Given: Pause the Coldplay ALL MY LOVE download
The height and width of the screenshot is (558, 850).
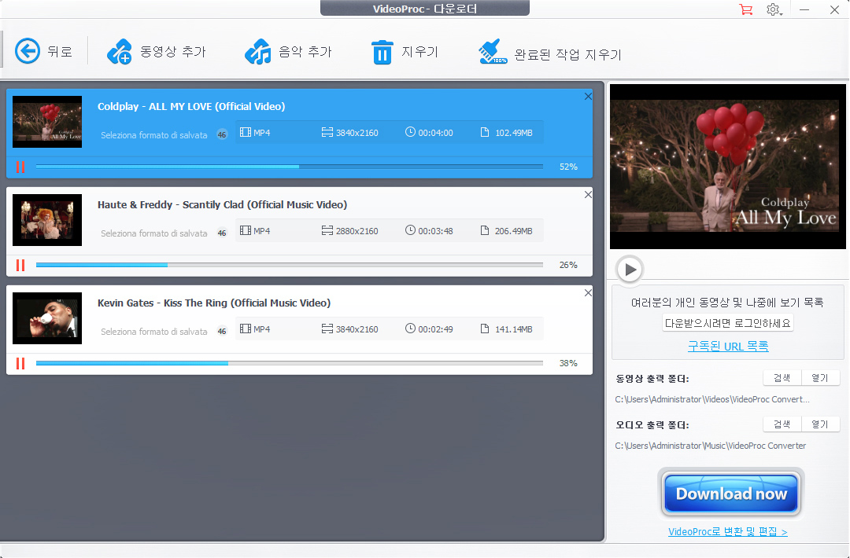Looking at the screenshot, I should coord(20,167).
